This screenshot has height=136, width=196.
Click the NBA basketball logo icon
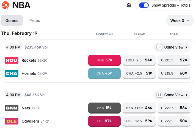pos(5,5)
